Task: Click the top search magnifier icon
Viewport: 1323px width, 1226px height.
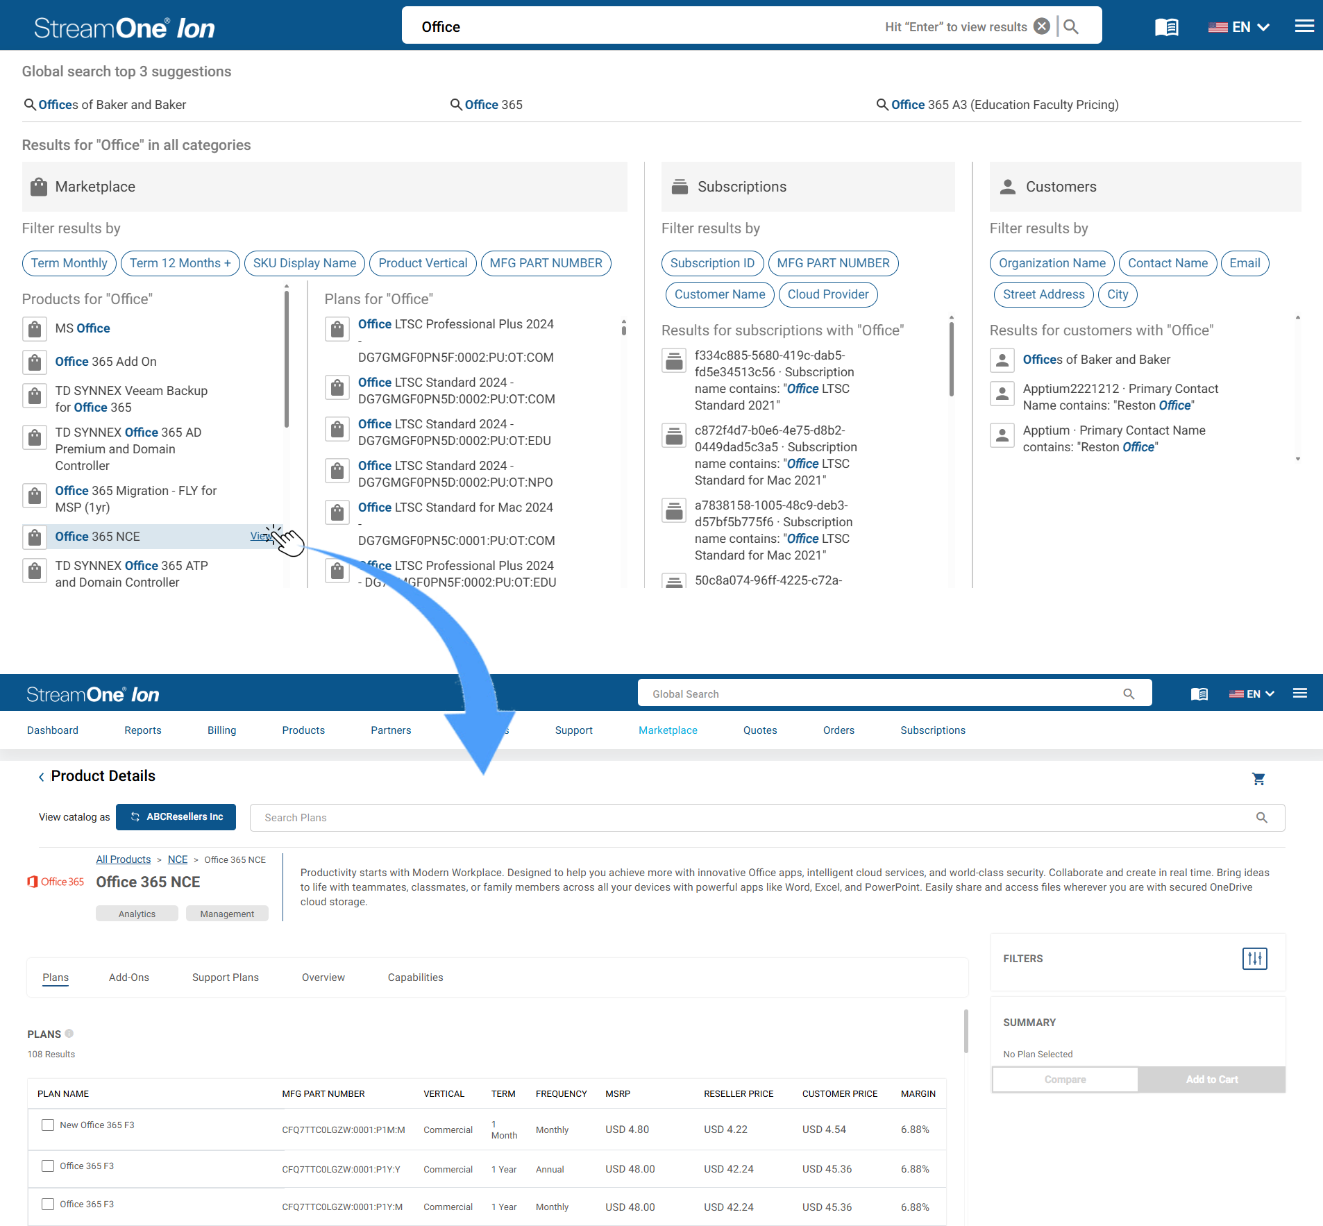Action: (x=1071, y=26)
